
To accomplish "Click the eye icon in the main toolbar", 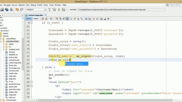I will click(x=11, y=10).
